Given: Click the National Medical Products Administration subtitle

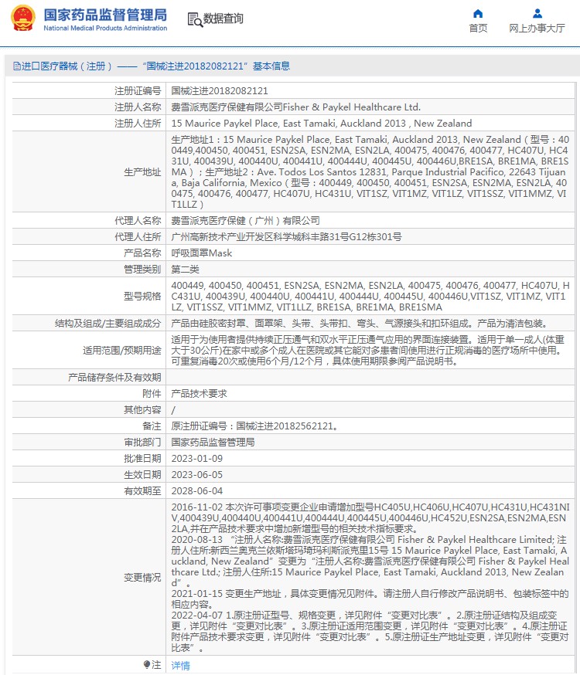Looking at the screenshot, I should click(x=105, y=28).
